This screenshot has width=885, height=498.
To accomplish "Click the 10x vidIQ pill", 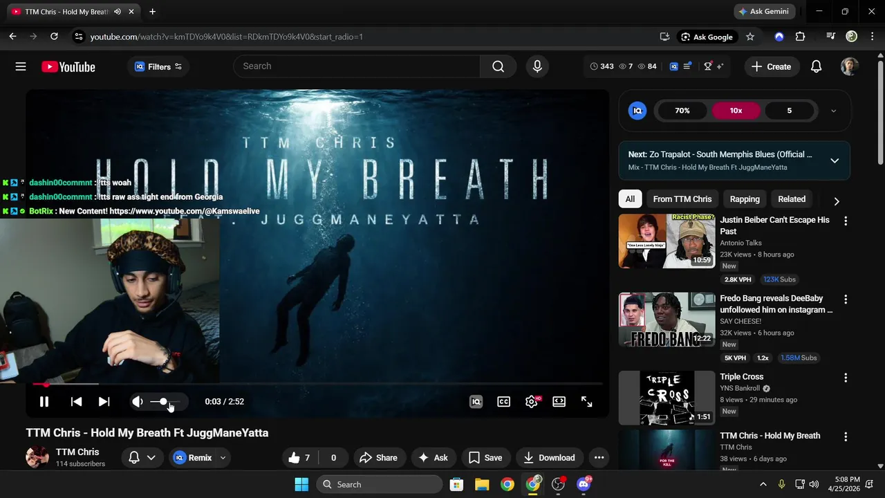I will click(x=736, y=111).
